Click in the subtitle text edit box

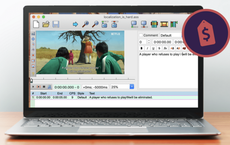click(168, 70)
